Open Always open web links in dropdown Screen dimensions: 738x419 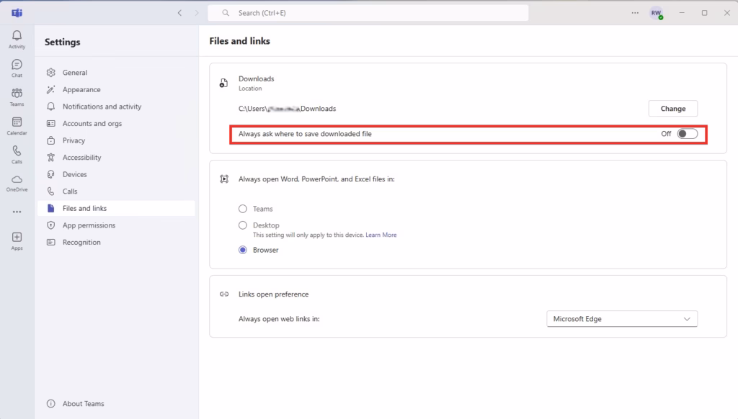coord(622,319)
